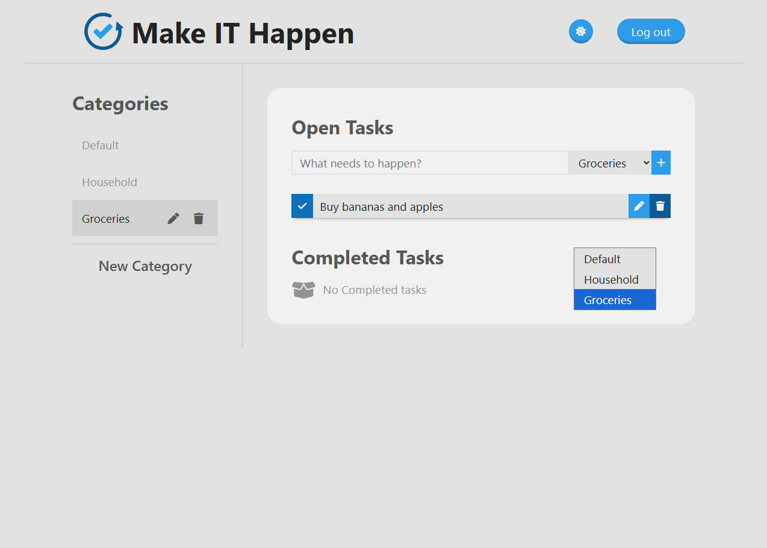Screen dimensions: 767x548
Task: Click the highlighted 'Groceries' option in dropdown
Action: tap(607, 299)
